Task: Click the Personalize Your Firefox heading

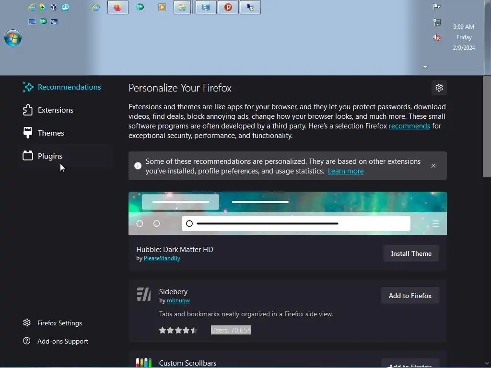Action: (180, 88)
